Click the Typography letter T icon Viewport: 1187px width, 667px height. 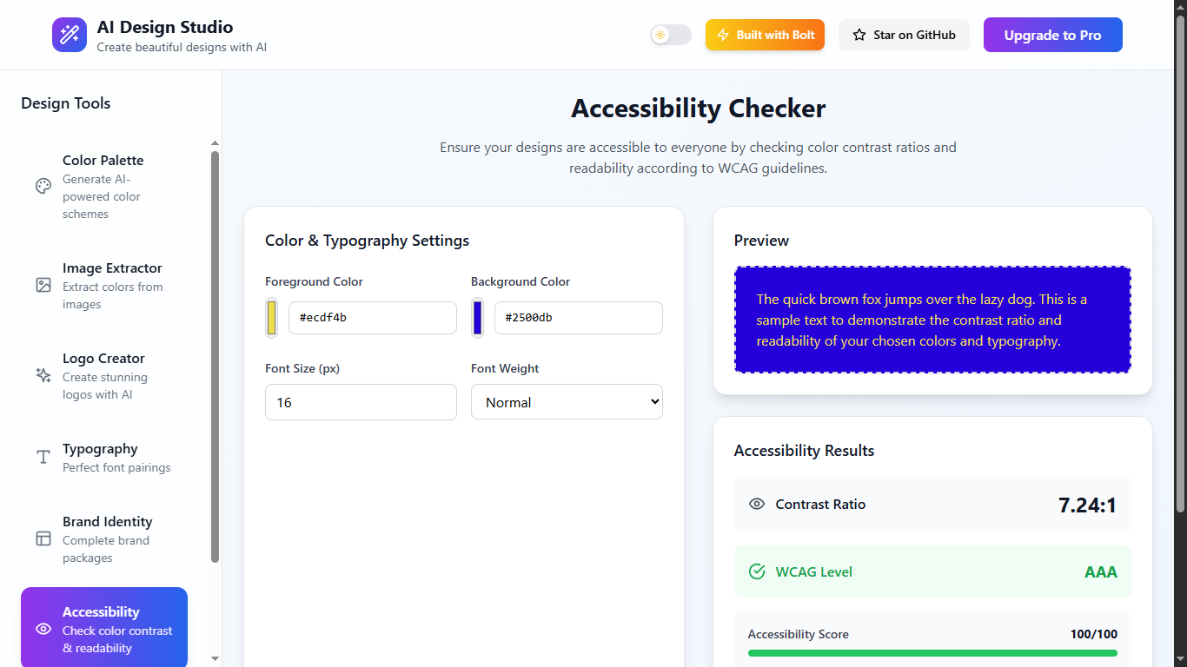point(43,457)
